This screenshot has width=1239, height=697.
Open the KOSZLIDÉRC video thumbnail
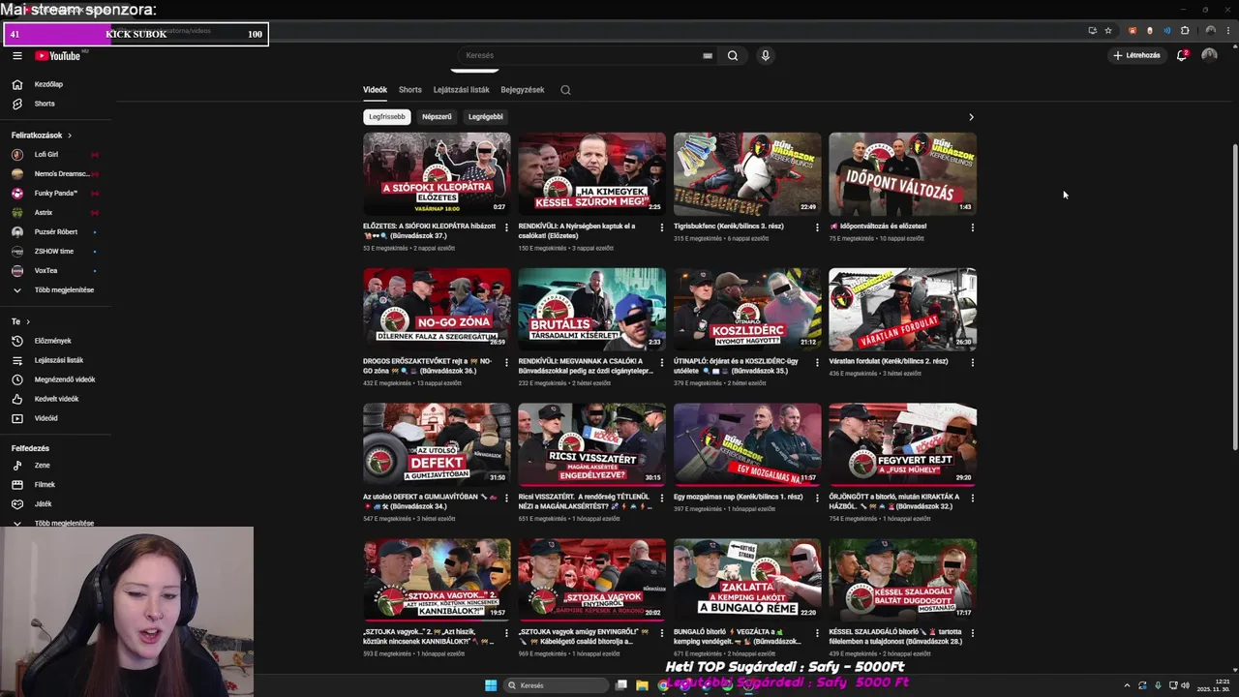747,309
